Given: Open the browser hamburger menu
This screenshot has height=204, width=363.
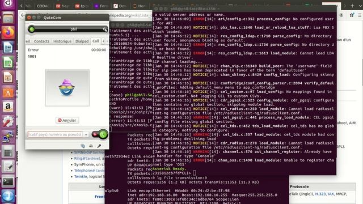Looking at the screenshot, I should [x=360, y=15].
